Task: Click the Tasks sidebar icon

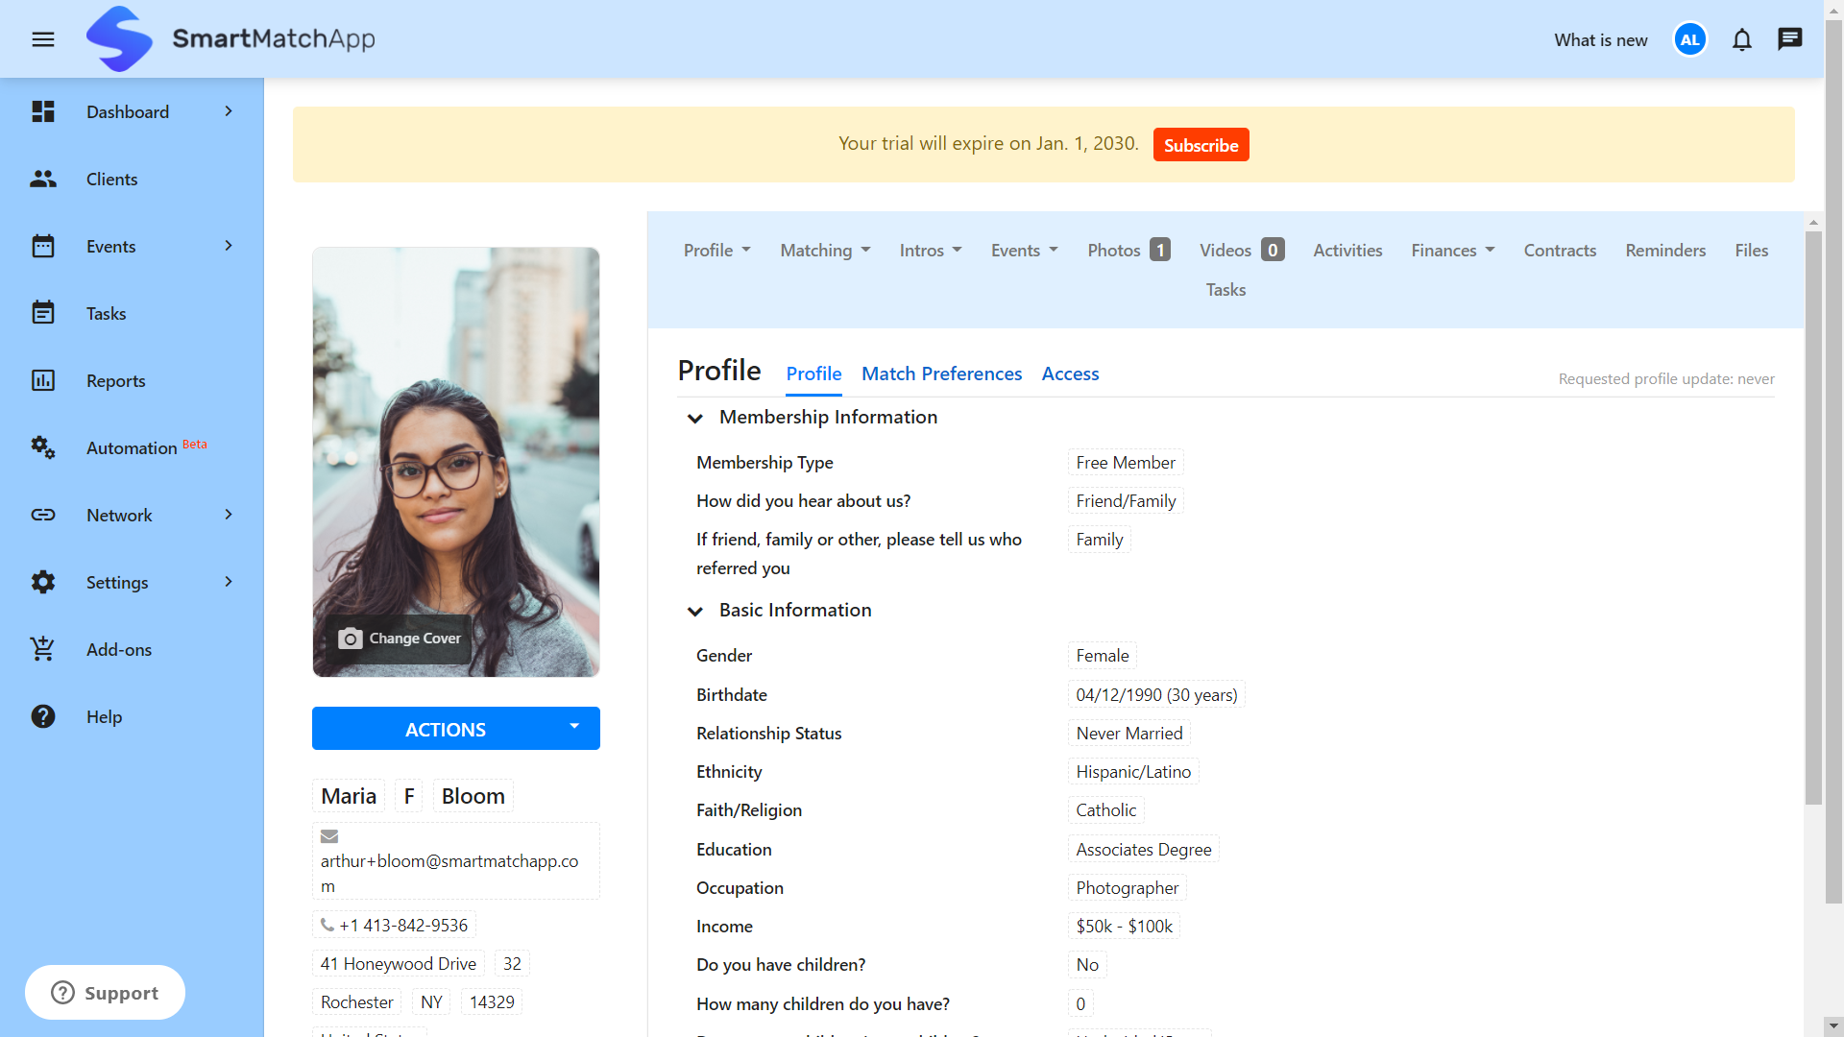Action: (43, 313)
